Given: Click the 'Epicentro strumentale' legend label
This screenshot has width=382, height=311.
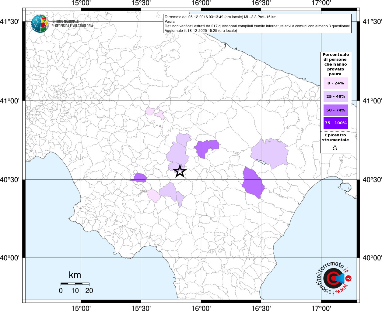Looking at the screenshot, I should click(x=335, y=138).
